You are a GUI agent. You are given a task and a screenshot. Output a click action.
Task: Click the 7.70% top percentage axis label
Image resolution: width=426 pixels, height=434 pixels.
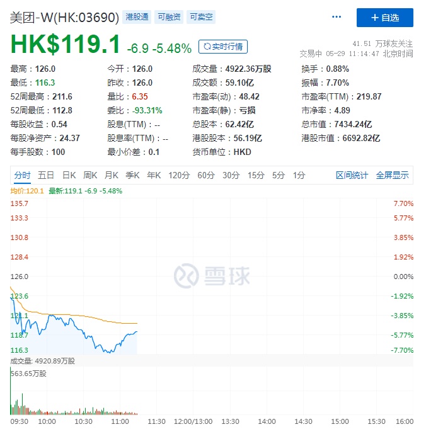click(x=403, y=203)
